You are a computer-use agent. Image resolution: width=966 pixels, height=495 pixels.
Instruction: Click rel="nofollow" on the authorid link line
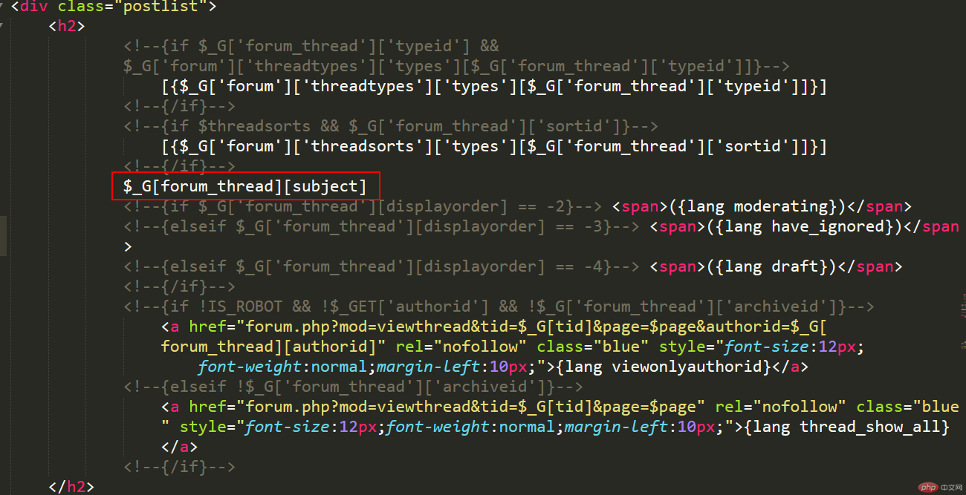click(461, 347)
